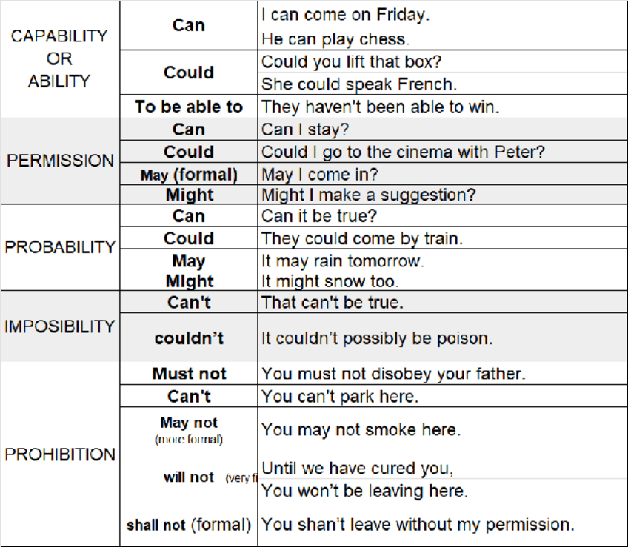
Task: Click the 'To be able to' cell
Action: point(189,107)
